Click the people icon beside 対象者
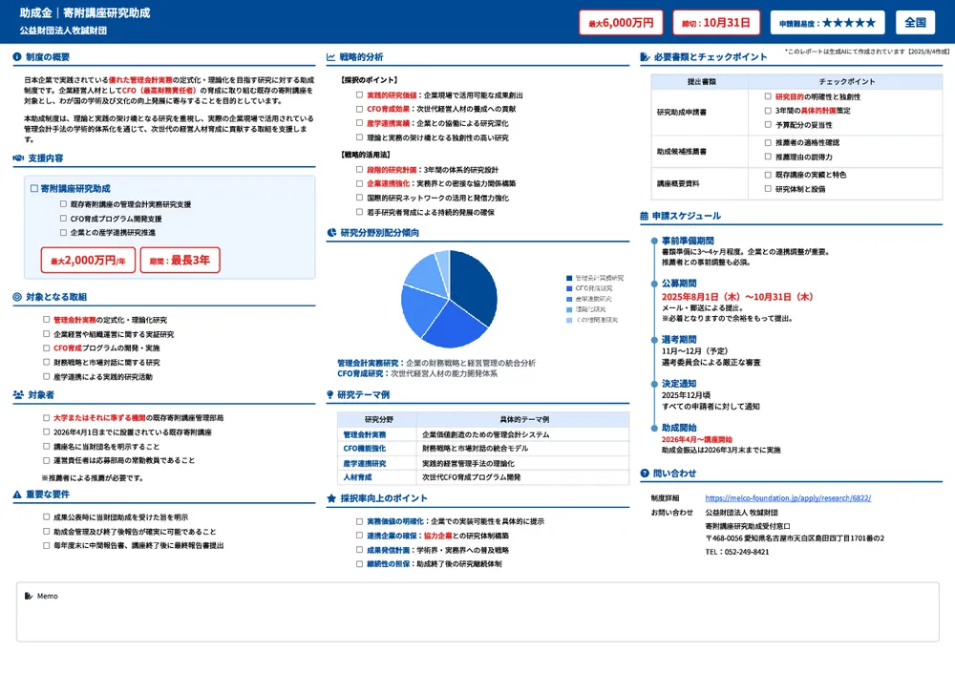Screen dimensions: 955x674 click(x=18, y=394)
